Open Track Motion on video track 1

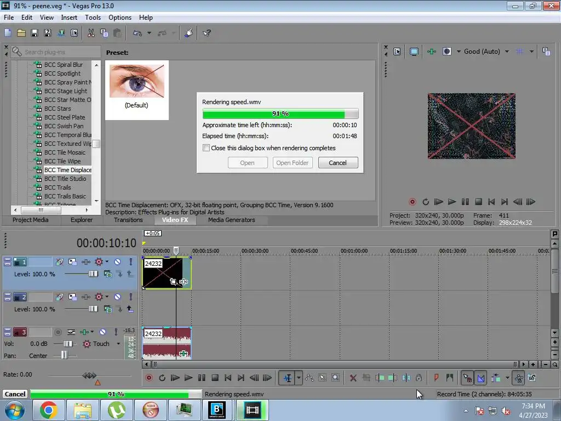(x=73, y=262)
